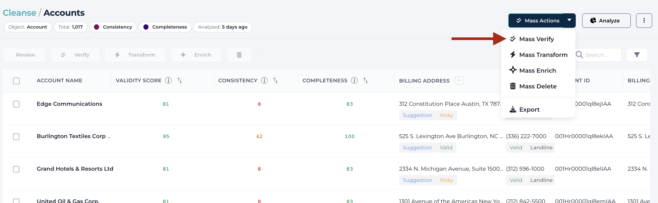Open the United Oil & Gas Corp. account
658x203 pixels.
(x=68, y=201)
